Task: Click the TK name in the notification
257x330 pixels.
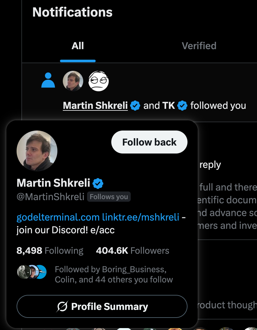Action: [169, 105]
